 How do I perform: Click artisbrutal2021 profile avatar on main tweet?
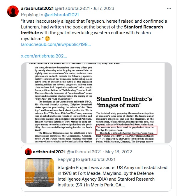point(13,11)
